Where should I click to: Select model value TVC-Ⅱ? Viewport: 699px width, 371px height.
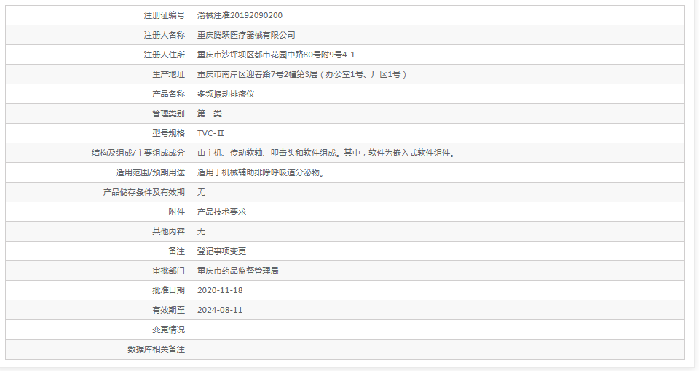[x=210, y=133]
